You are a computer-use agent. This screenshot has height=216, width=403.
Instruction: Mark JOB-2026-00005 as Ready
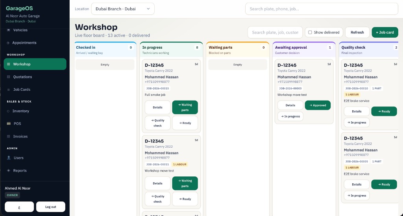[x=384, y=184]
